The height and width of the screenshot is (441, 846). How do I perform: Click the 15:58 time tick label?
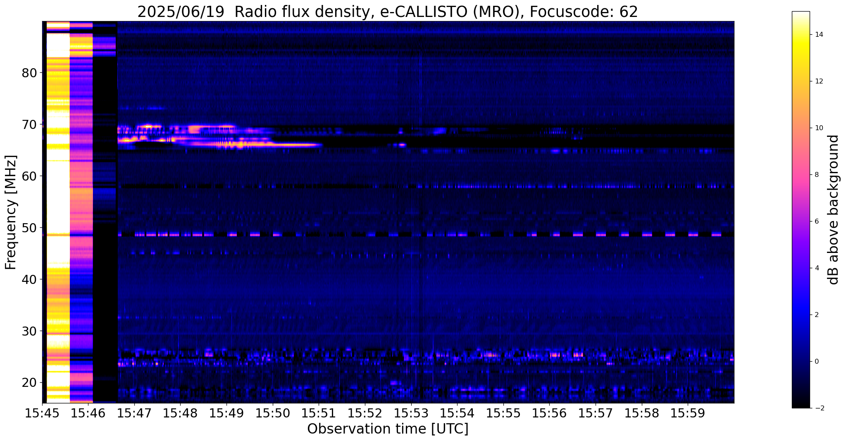click(641, 413)
